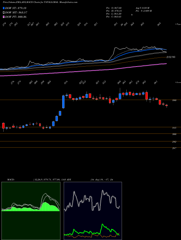Viewport: 181px width, 240px height.
Task: Click the tall blue breakout candle in the price chart
Action: [63, 102]
